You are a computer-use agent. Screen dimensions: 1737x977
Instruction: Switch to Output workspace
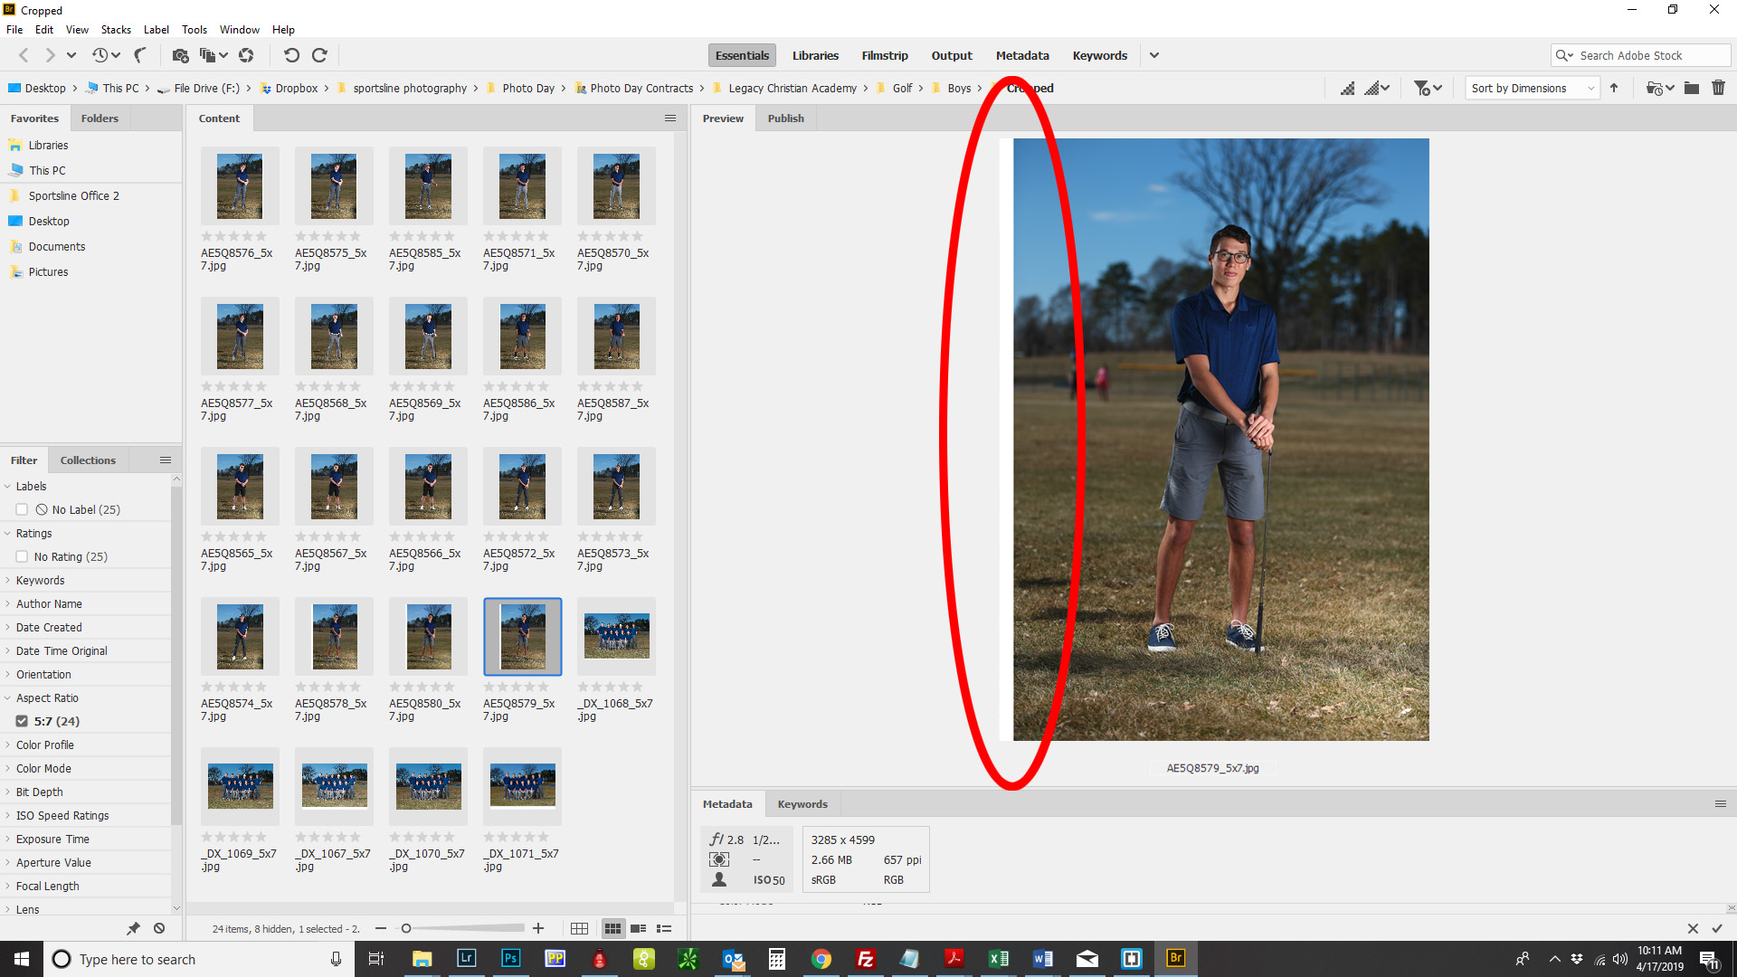coord(952,55)
